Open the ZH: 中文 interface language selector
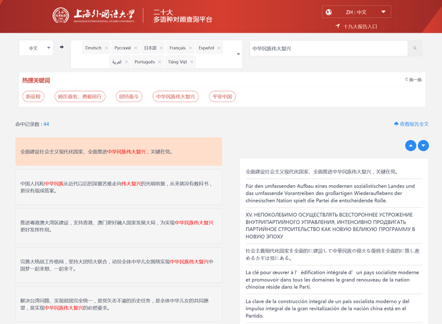 (356, 12)
